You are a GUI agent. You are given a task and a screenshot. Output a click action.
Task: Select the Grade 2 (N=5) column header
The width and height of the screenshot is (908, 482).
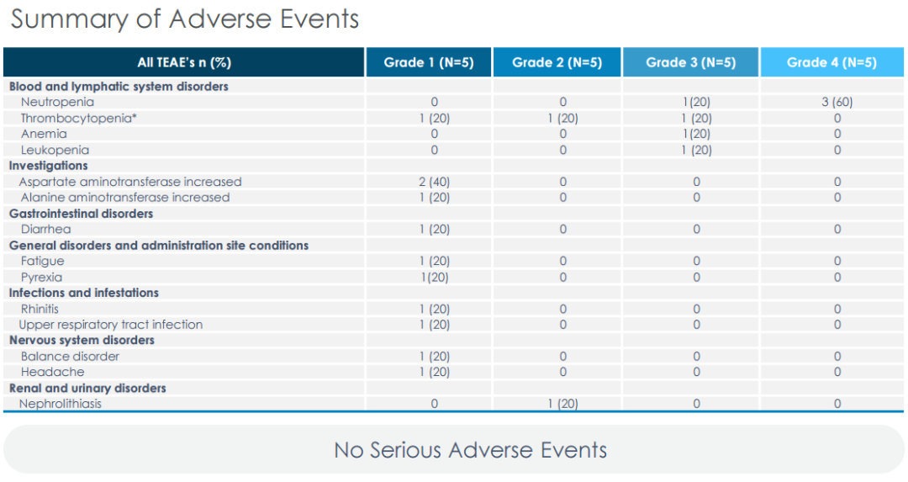point(557,62)
